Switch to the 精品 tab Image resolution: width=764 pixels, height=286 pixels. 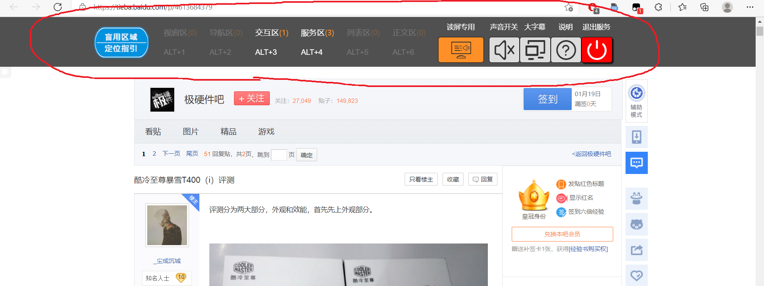click(x=228, y=131)
